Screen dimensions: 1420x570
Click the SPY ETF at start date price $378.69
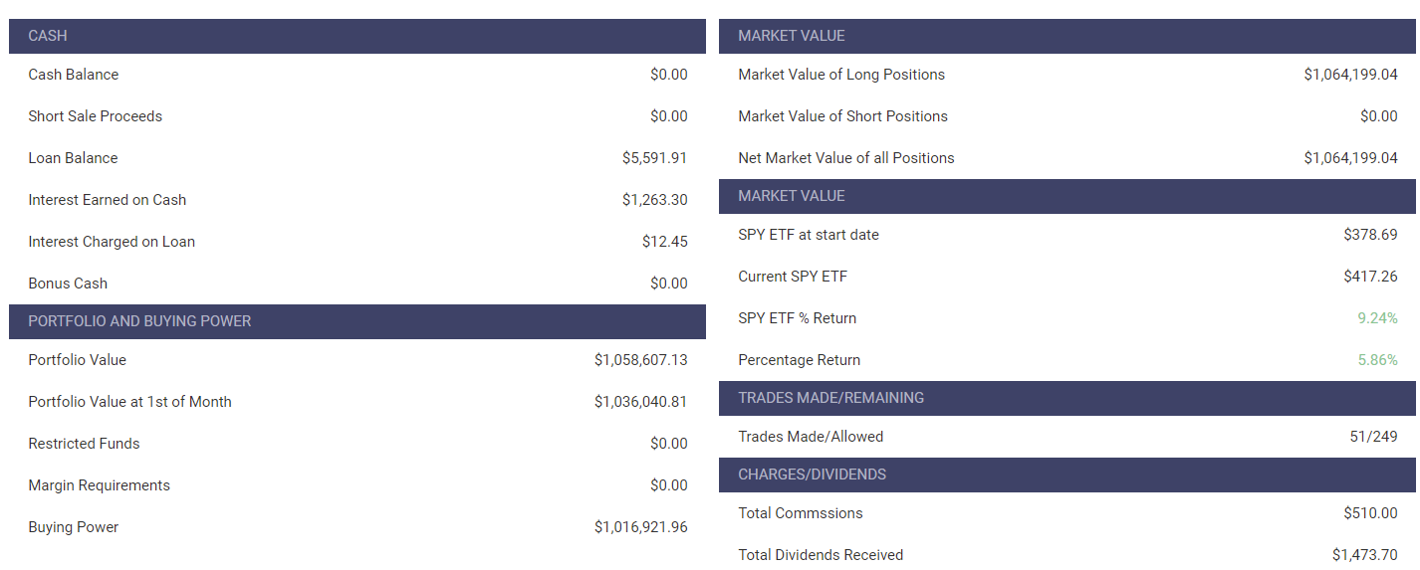point(1370,235)
